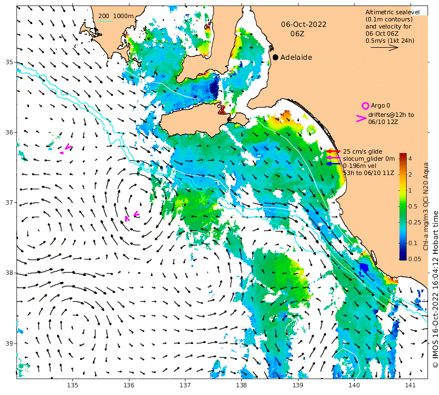Click the '0.5m/s (1kt 24h)' legend text
Viewport: 439px width, 395px height.
[x=390, y=41]
